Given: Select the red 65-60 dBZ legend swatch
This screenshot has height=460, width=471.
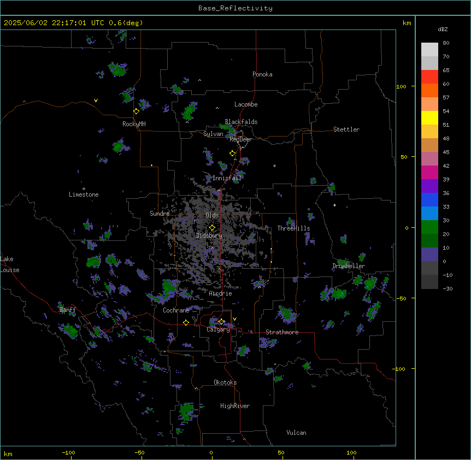Looking at the screenshot, I should (x=429, y=77).
